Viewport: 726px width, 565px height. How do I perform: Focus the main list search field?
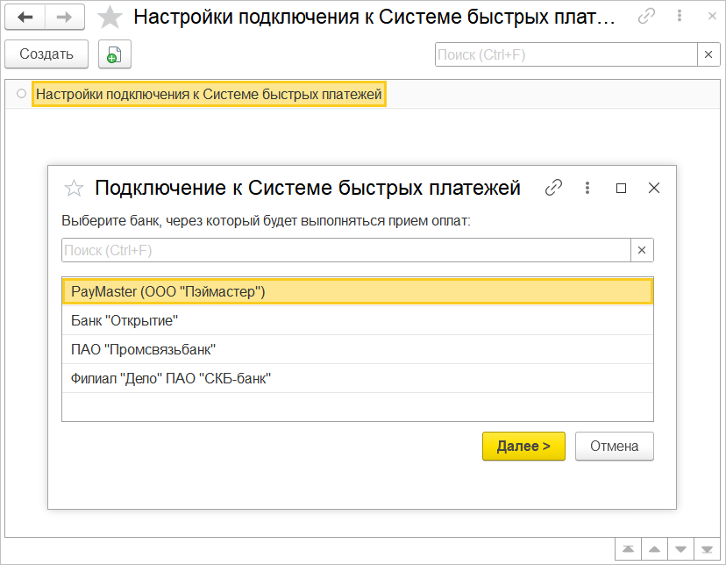click(566, 54)
